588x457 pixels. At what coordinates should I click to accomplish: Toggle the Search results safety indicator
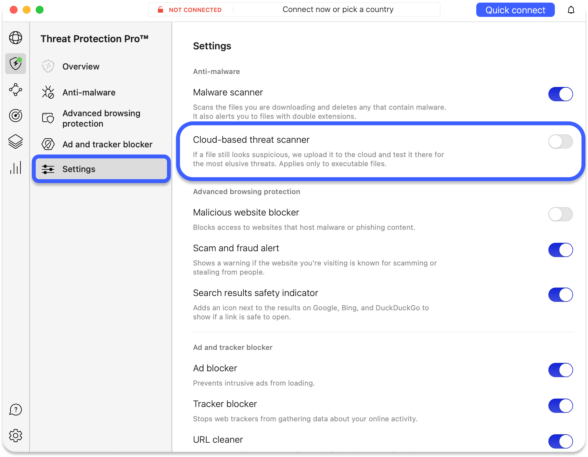[560, 295]
